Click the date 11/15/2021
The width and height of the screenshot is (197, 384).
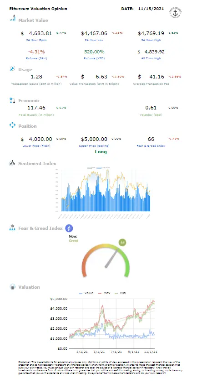(x=150, y=9)
